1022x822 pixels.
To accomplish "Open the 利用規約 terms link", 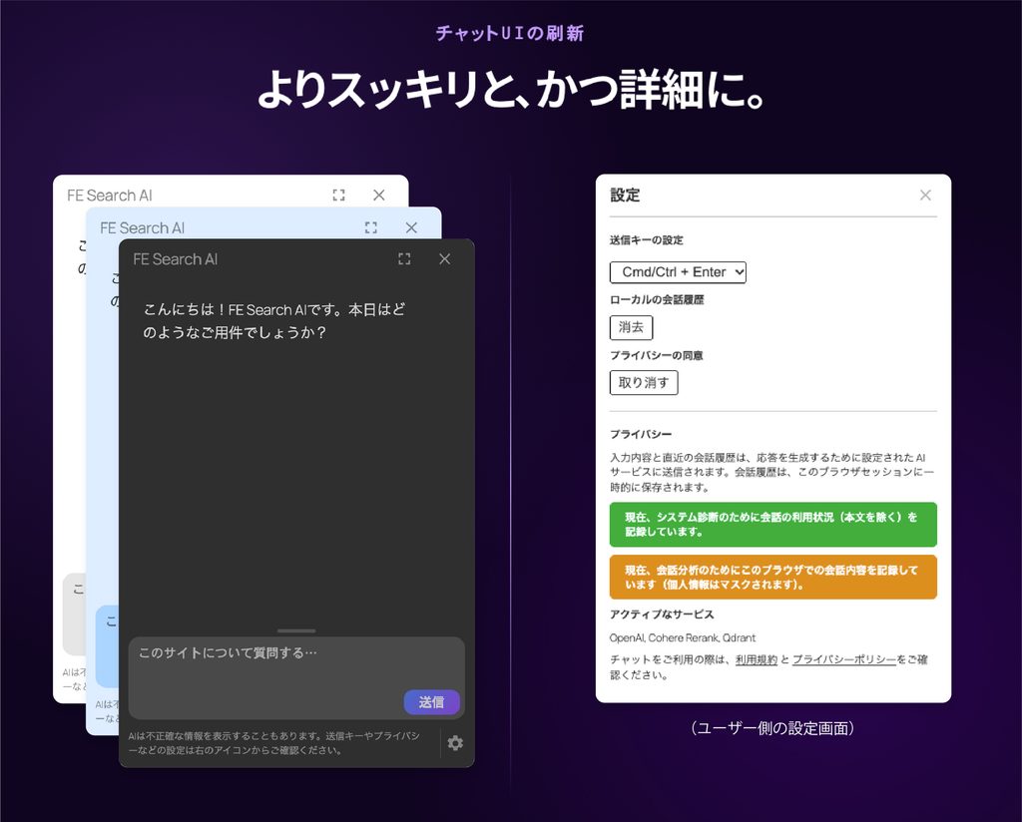I will [757, 659].
